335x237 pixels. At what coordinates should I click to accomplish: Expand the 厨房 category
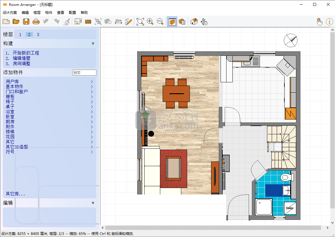coord(49,122)
